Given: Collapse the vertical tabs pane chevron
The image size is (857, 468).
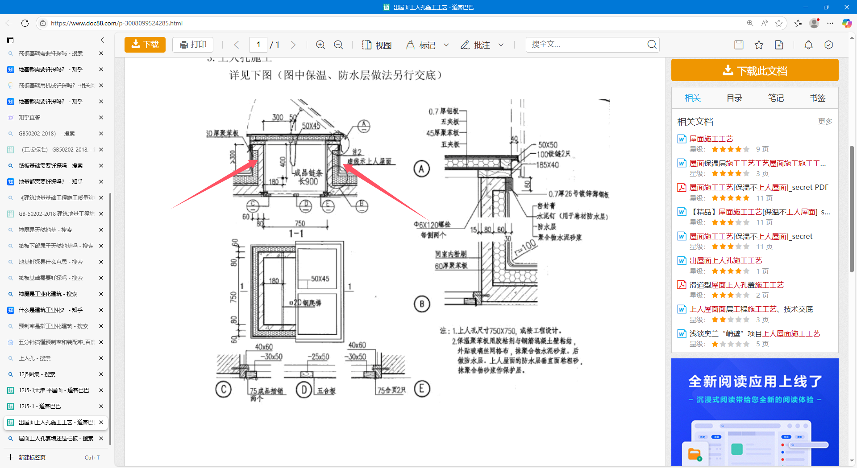Looking at the screenshot, I should tap(102, 40).
